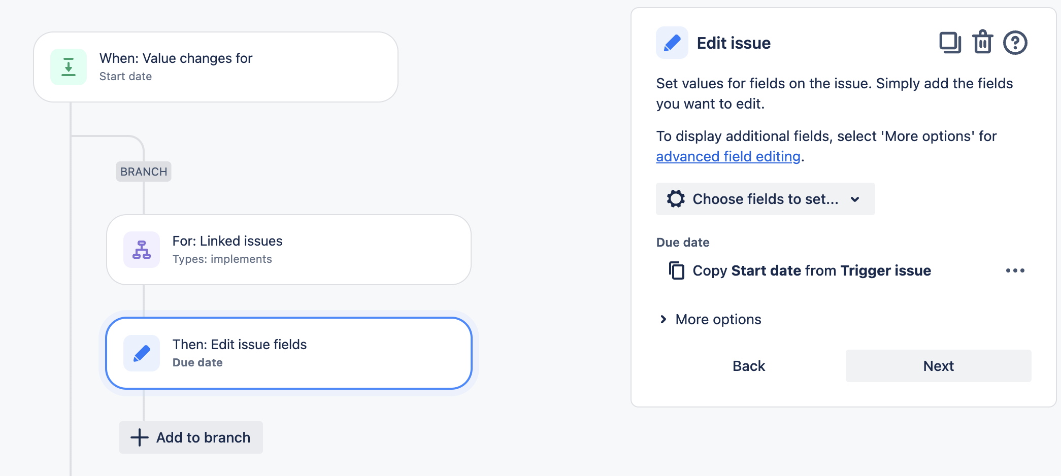Select the When: Value changes for trigger node
The width and height of the screenshot is (1061, 476).
coord(215,66)
